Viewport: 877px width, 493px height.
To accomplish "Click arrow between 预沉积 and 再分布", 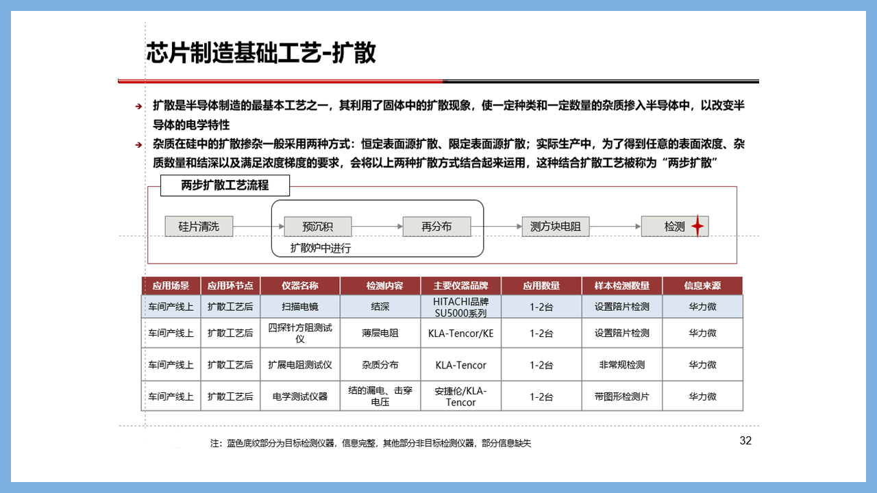I will click(x=377, y=227).
